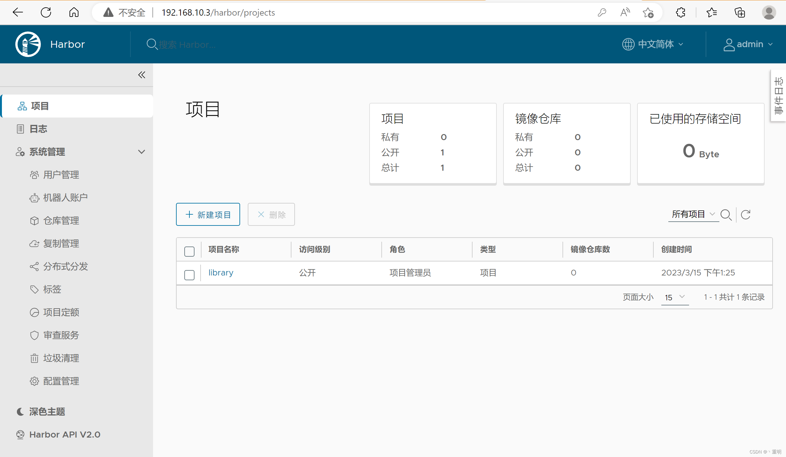This screenshot has width=786, height=457.
Task: Activate the read aloud icon in the address bar
Action: [x=625, y=12]
